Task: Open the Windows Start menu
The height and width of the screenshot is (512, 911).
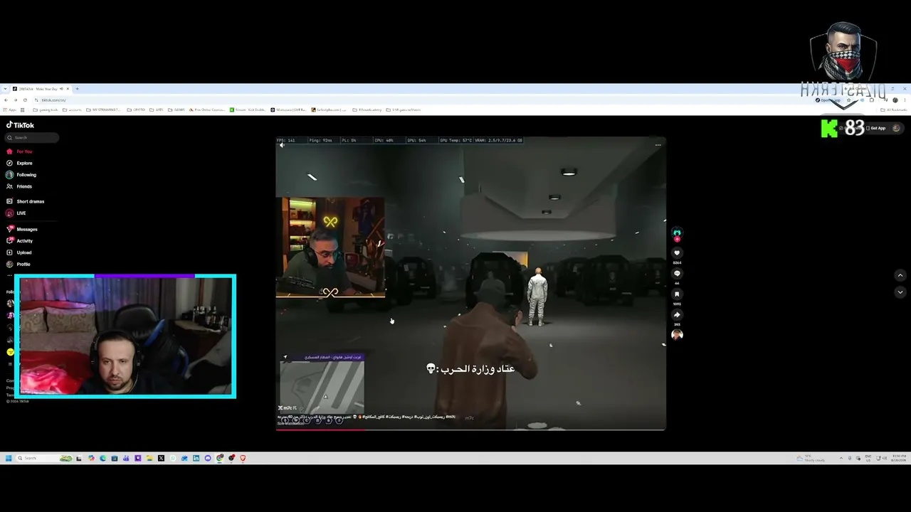Action: coord(8,458)
